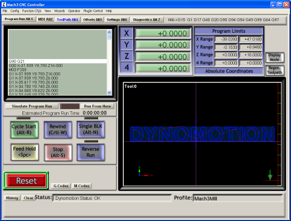291x221 pixels.
Task: Click the Rewind (Ctrl-W) button
Action: [58, 130]
